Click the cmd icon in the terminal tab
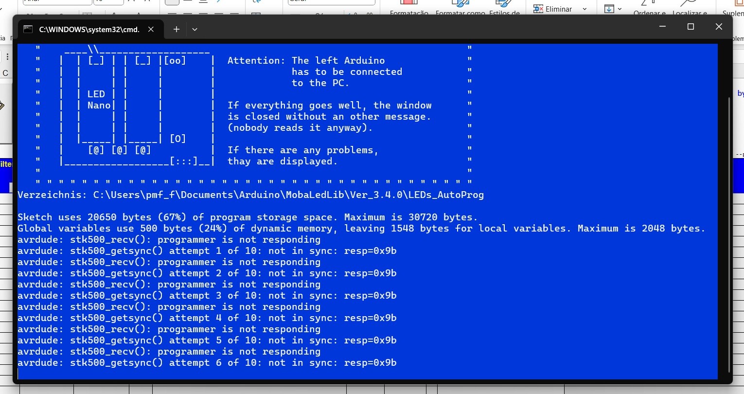The width and height of the screenshot is (744, 394). tap(28, 29)
